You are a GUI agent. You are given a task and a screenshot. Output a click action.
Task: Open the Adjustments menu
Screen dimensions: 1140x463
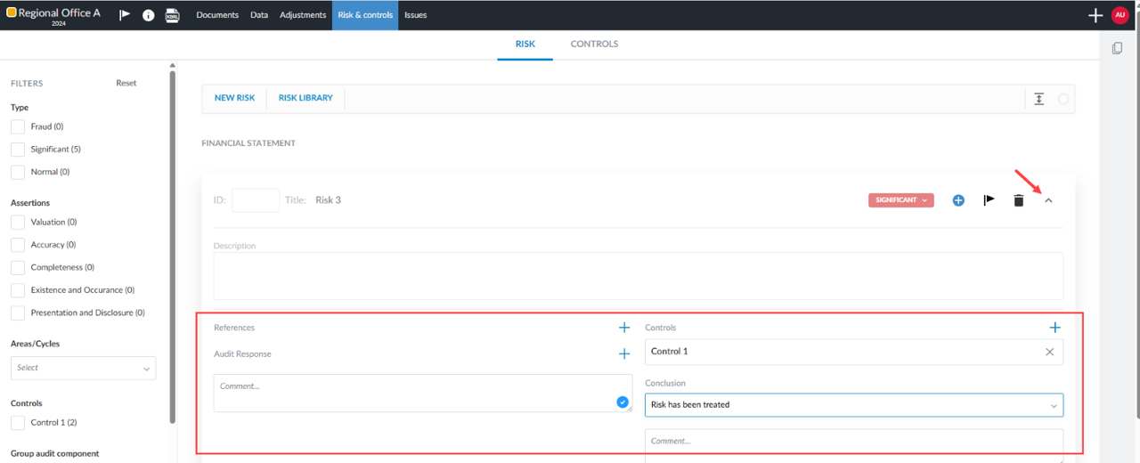303,15
